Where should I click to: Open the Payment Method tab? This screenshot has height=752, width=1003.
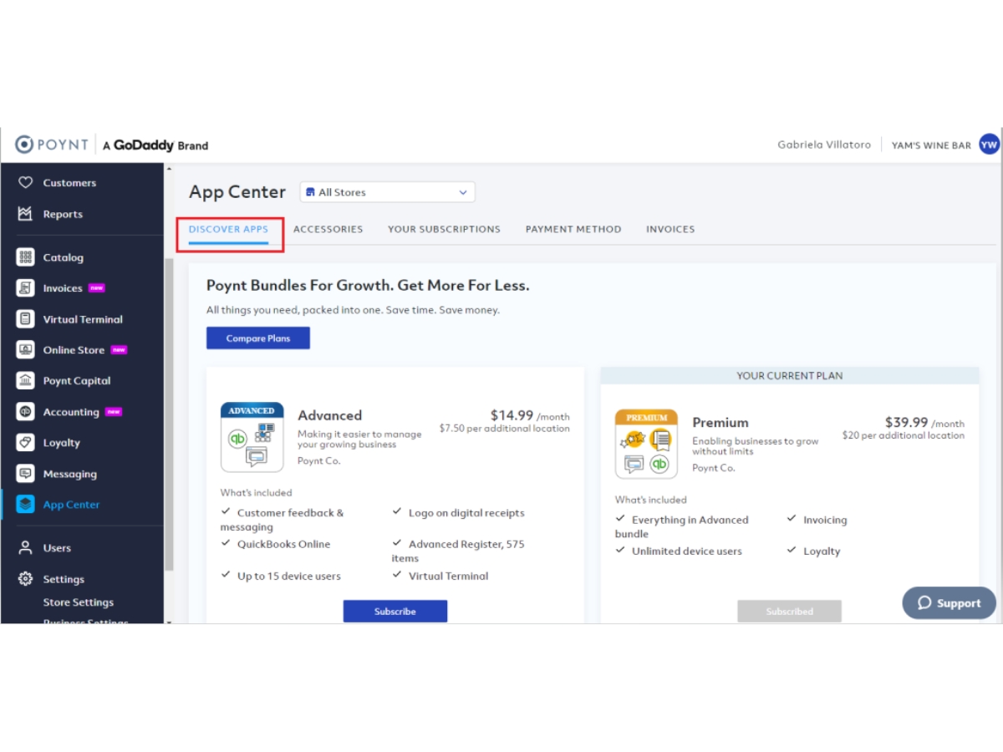[573, 229]
